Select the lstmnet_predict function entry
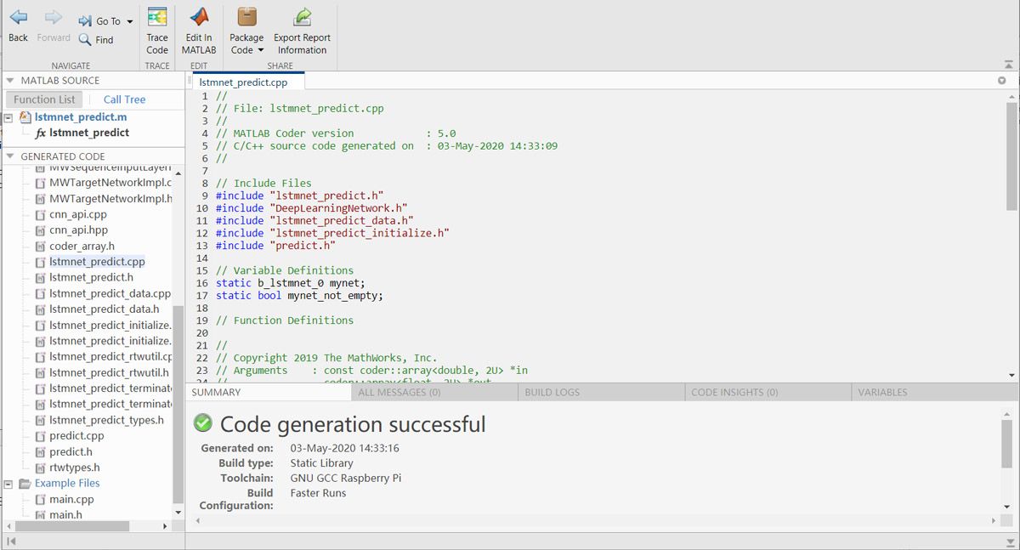The width and height of the screenshot is (1020, 550). (x=88, y=133)
